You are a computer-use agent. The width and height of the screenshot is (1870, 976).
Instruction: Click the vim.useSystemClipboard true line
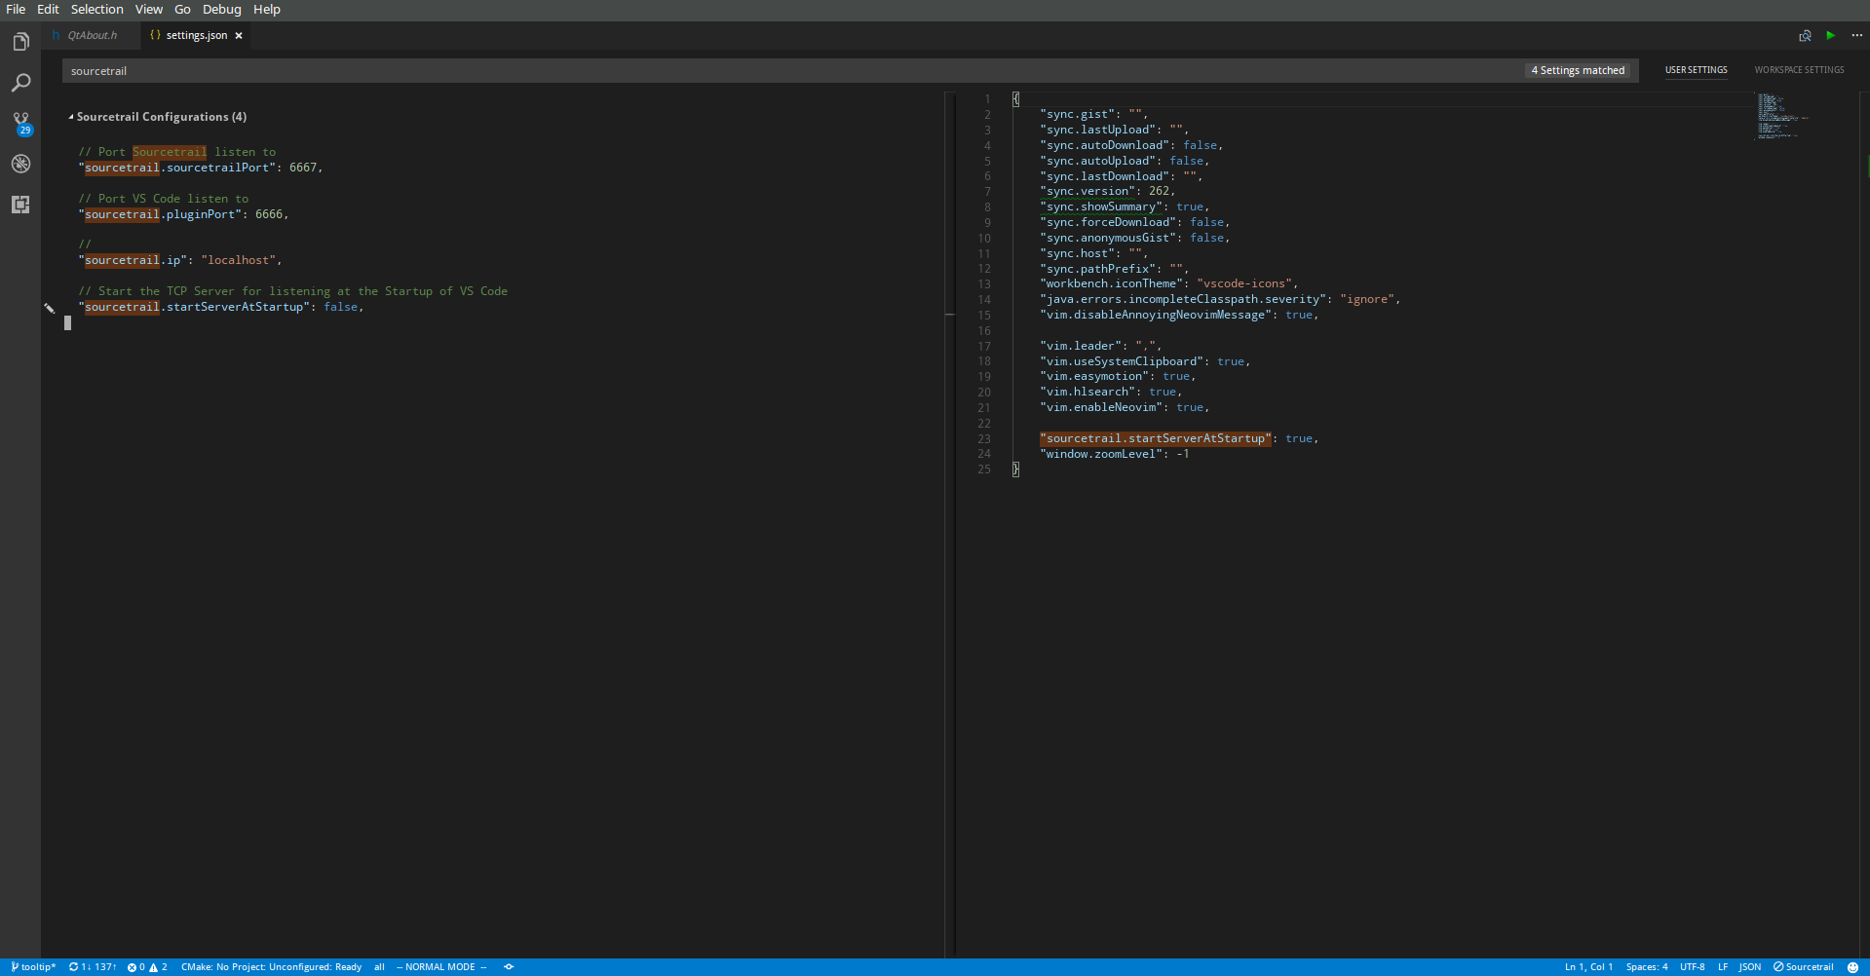coord(1145,361)
